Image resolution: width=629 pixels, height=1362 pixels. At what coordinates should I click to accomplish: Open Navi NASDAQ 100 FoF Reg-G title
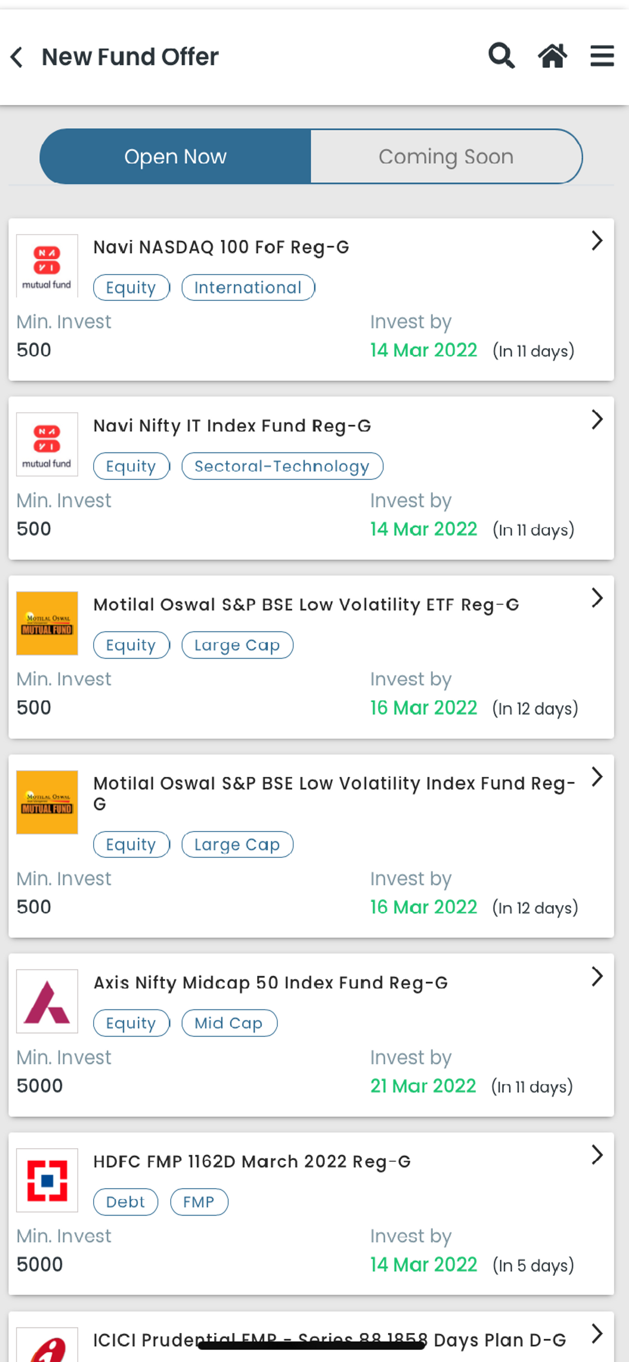tap(221, 247)
